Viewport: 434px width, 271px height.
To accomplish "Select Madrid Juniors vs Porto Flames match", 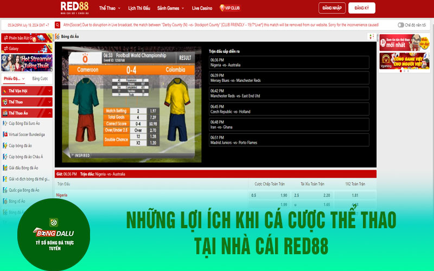I will pos(289,140).
